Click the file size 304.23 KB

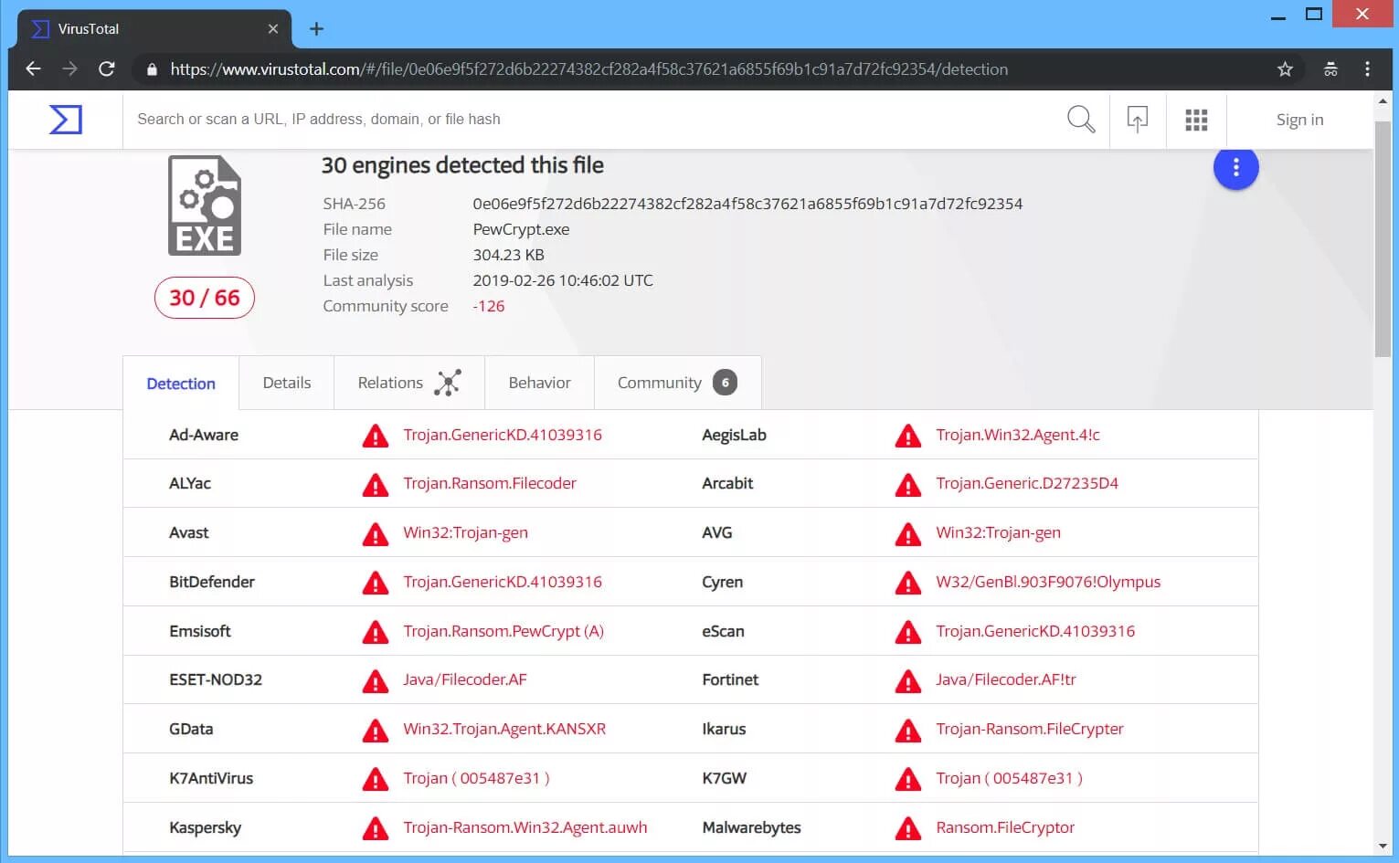click(508, 255)
